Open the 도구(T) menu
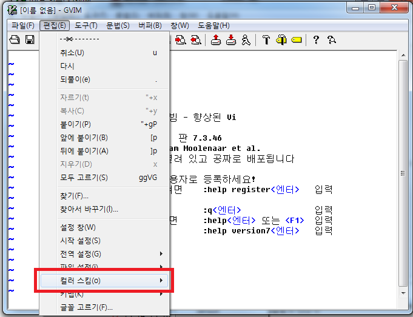This screenshot has height=317, width=413. tap(86, 25)
